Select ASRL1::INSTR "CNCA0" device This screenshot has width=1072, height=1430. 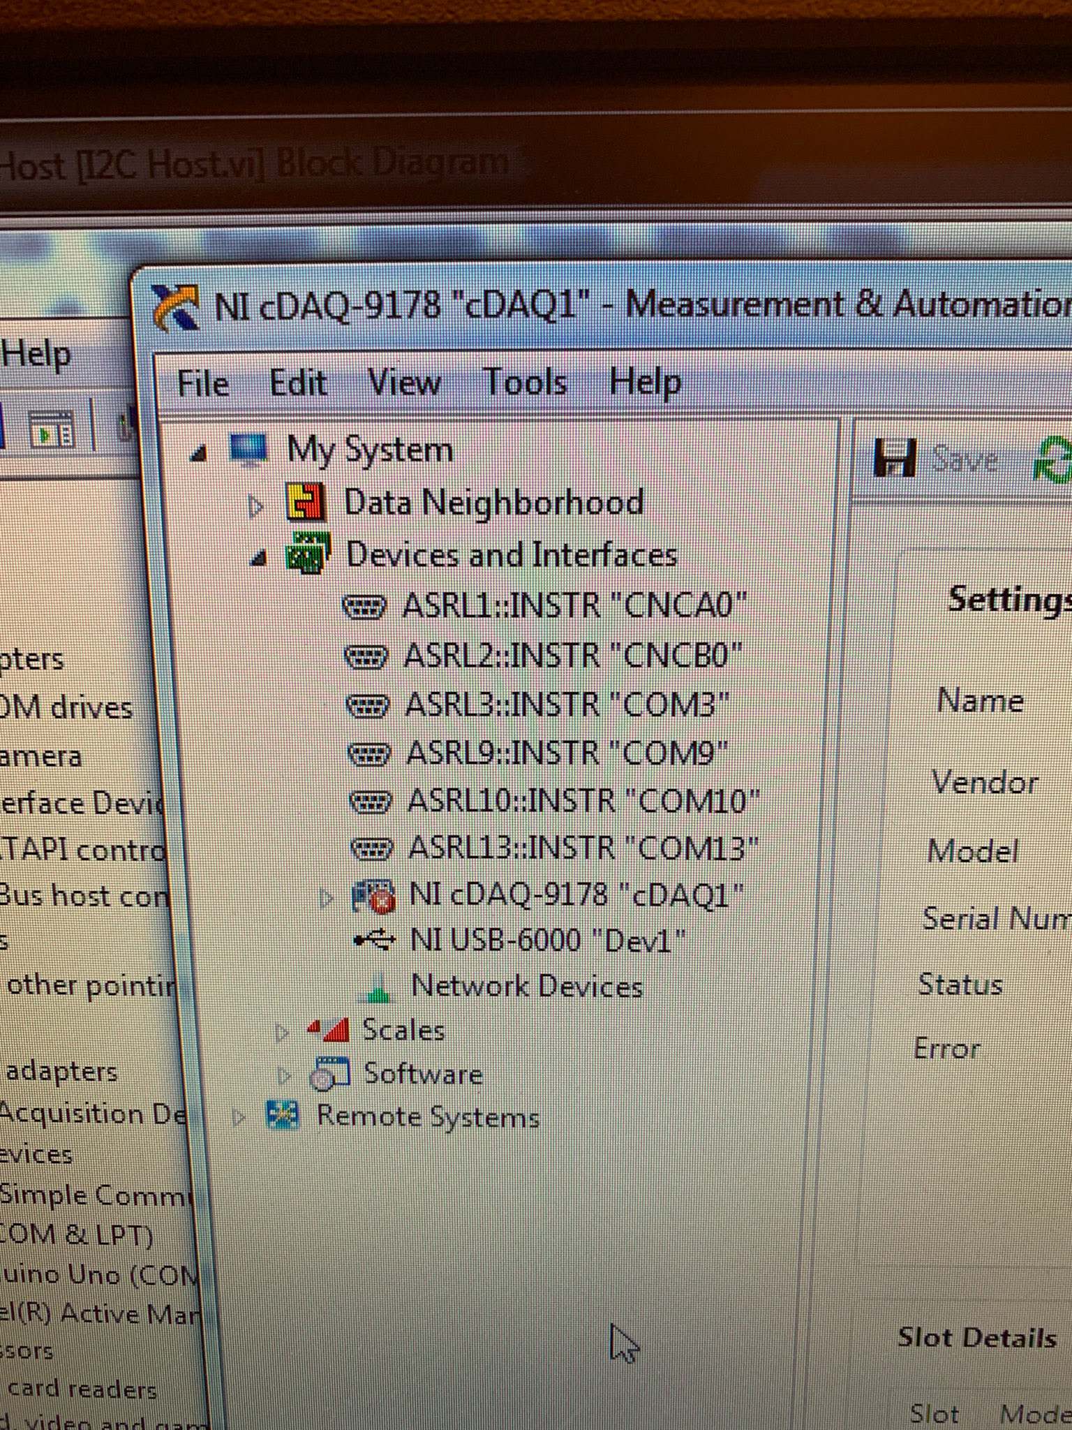575,605
